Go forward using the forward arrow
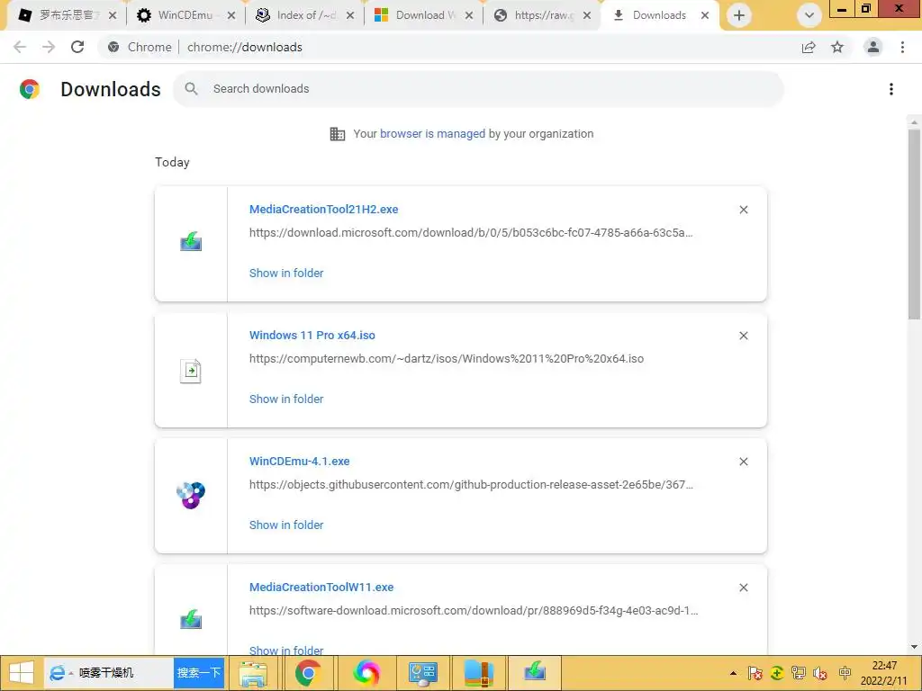Viewport: 922px width, 691px height. point(49,47)
